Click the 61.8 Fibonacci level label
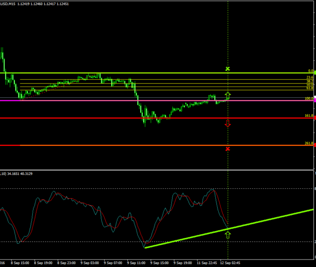Screen dimensions: 316x267 click(x=310, y=88)
